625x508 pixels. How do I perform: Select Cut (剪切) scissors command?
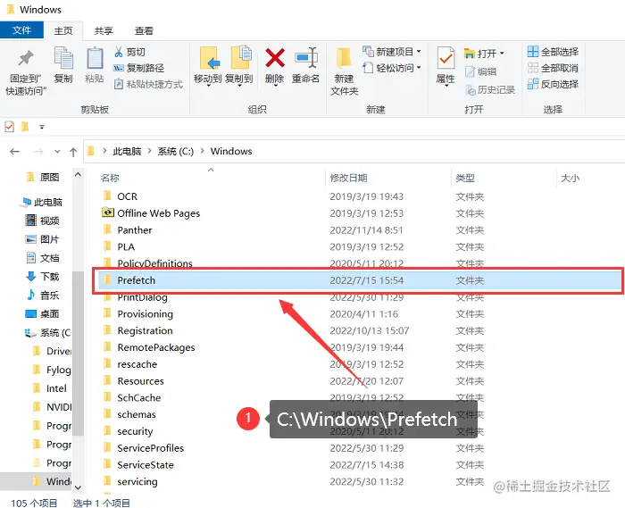(130, 52)
